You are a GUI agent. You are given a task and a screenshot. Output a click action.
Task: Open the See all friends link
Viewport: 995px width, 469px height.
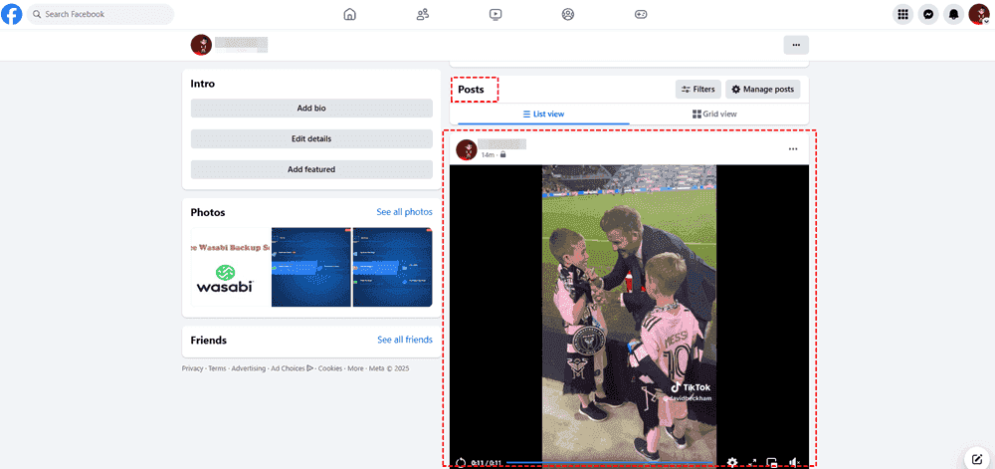pos(405,341)
